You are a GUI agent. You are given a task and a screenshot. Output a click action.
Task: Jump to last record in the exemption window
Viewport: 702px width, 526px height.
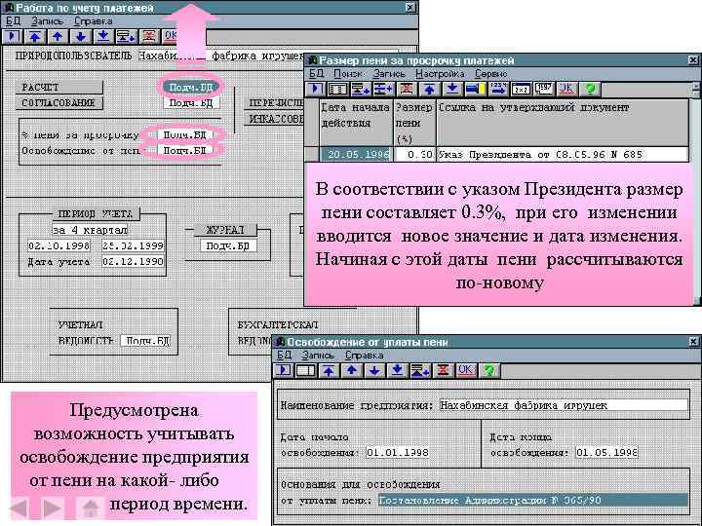coord(397,370)
